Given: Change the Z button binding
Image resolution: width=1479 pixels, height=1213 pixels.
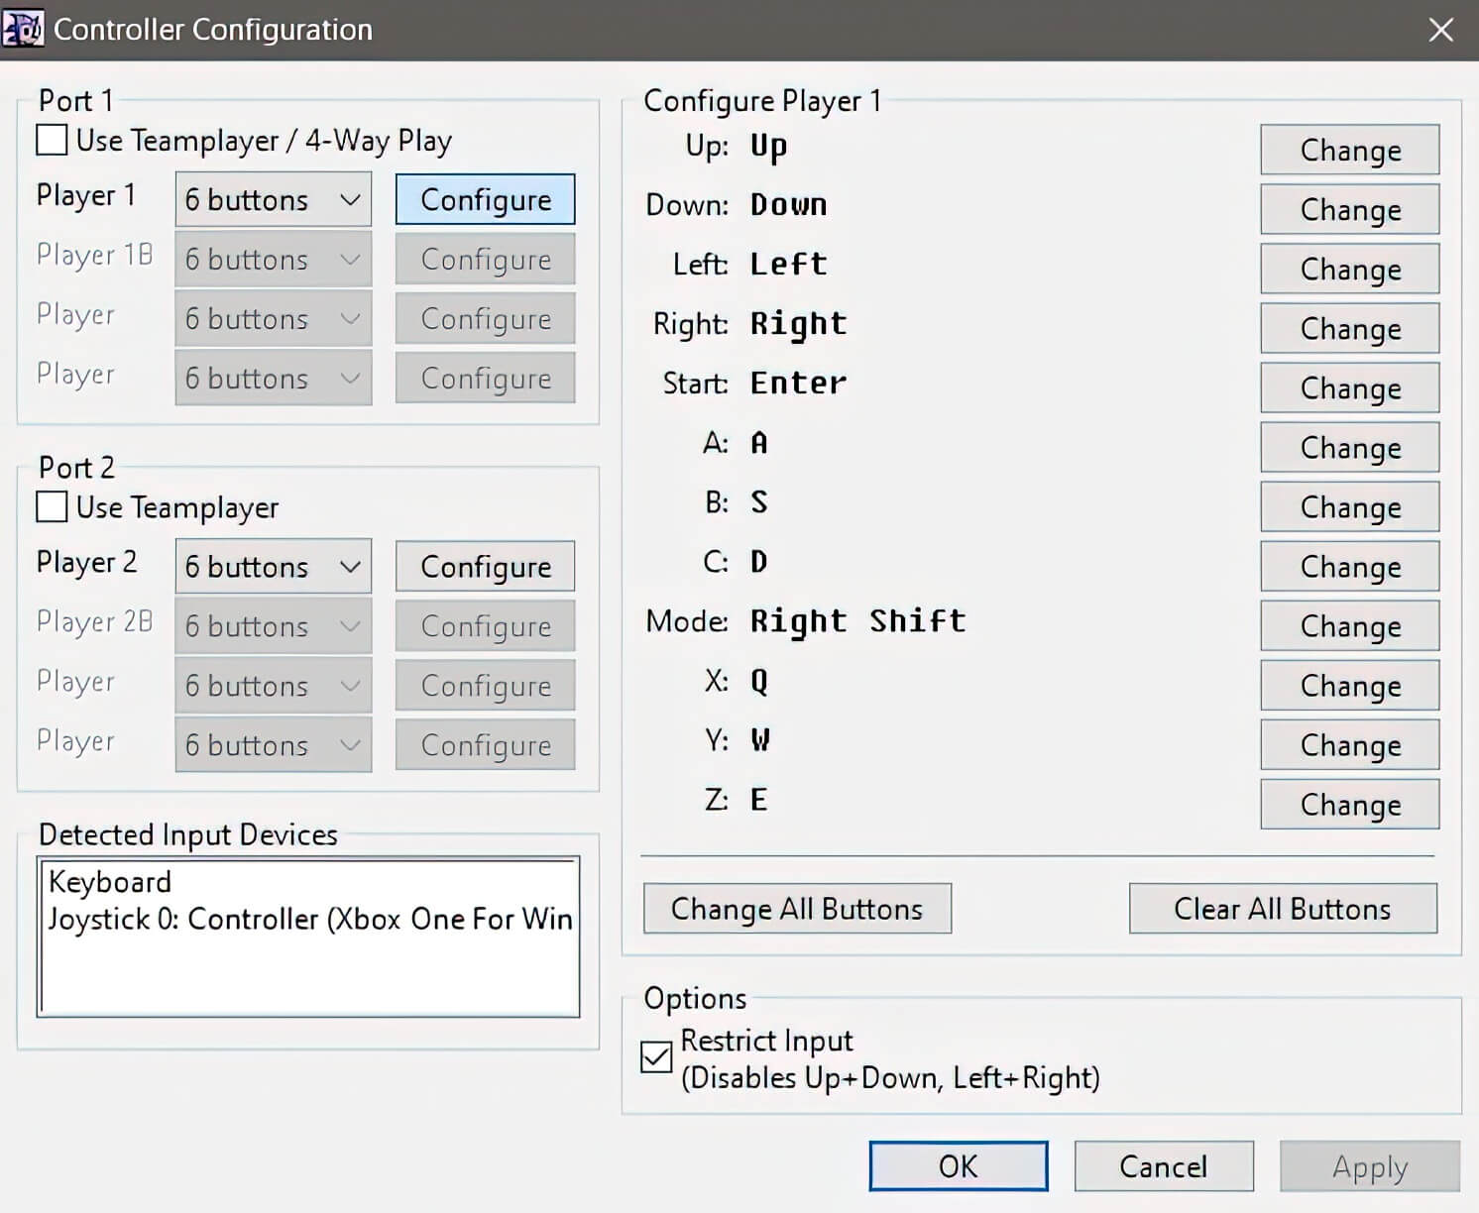Looking at the screenshot, I should coord(1350,804).
